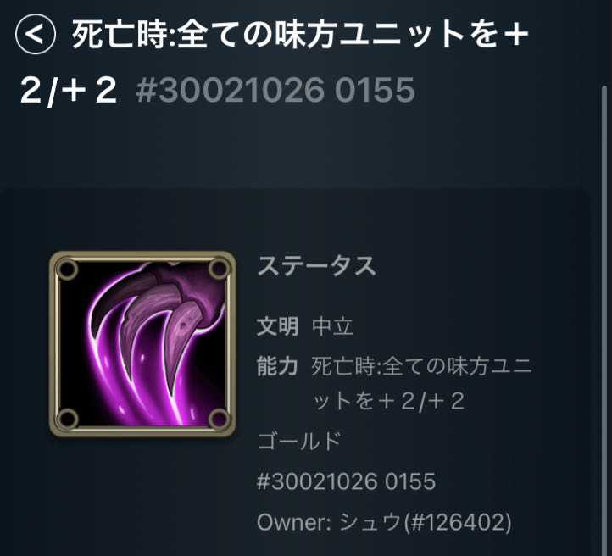Tap the page title 死亡時:全ての味方ユニットを+

(x=301, y=35)
